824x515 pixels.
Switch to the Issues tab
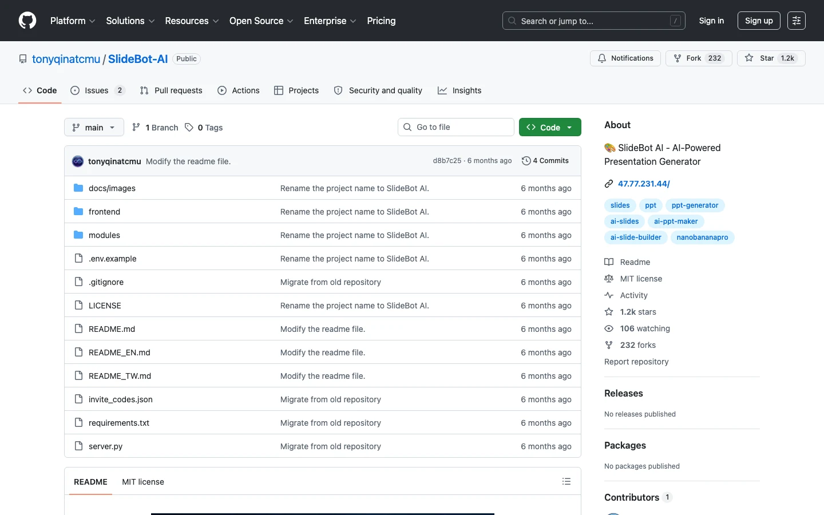pyautogui.click(x=97, y=90)
